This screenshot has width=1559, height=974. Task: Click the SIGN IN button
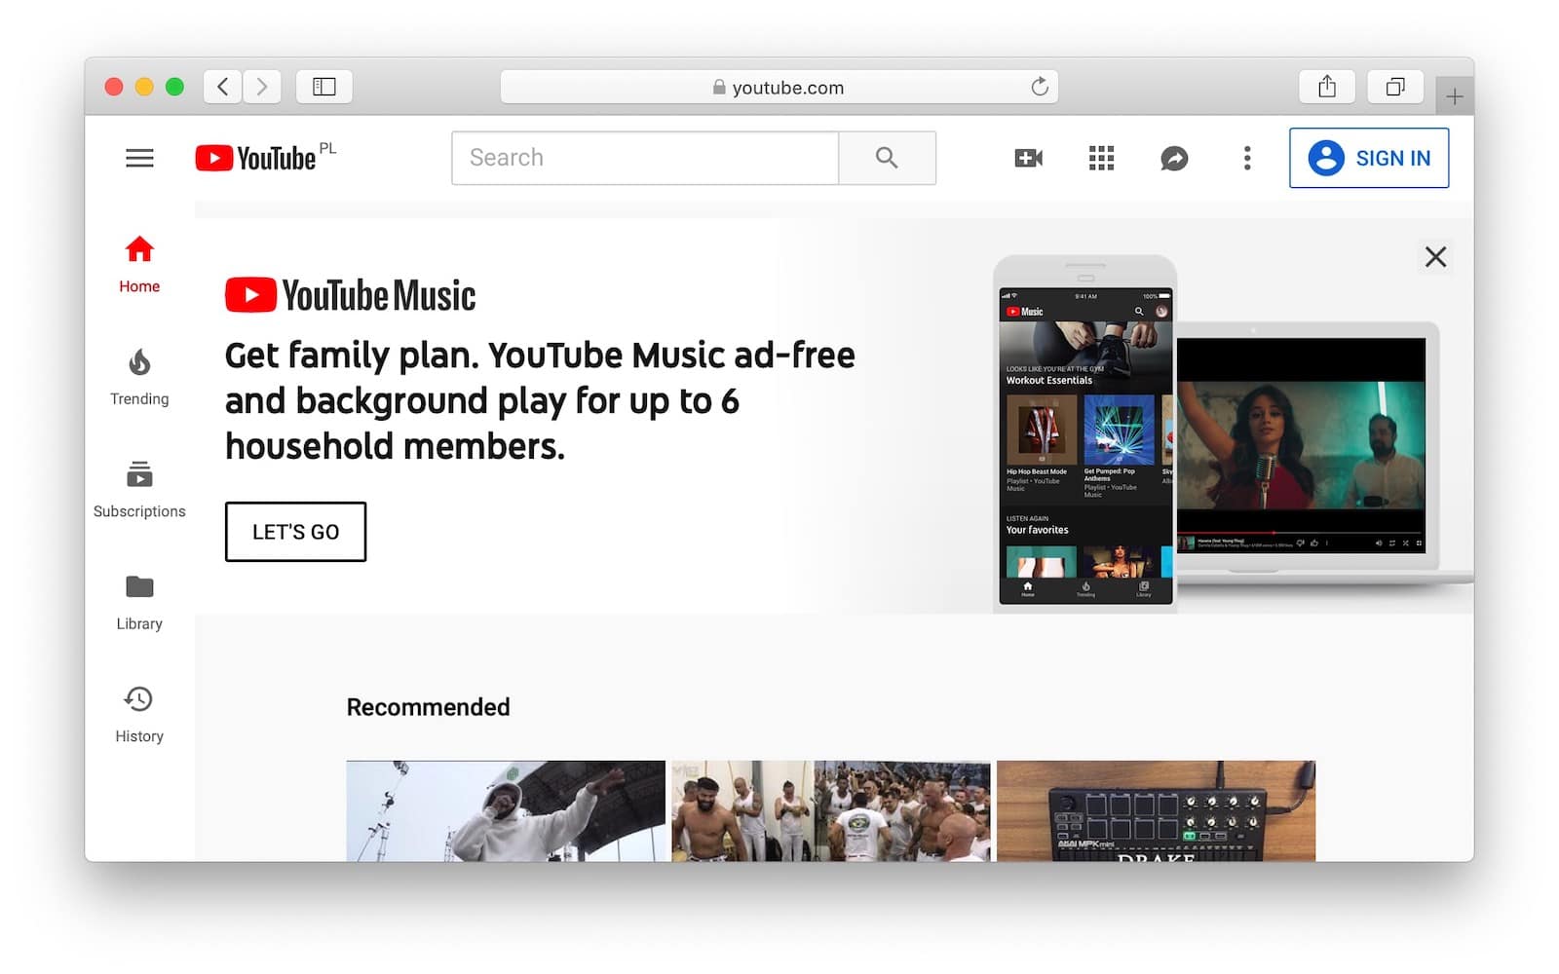point(1368,157)
